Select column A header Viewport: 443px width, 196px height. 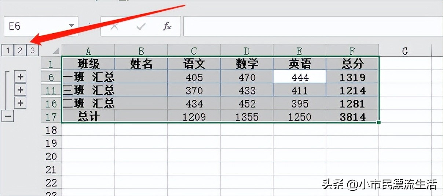(x=88, y=51)
